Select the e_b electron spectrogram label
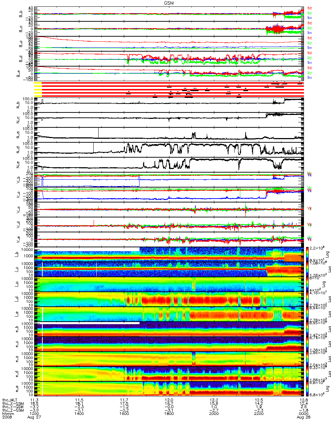The width and height of the screenshot is (331, 427). tap(18, 328)
